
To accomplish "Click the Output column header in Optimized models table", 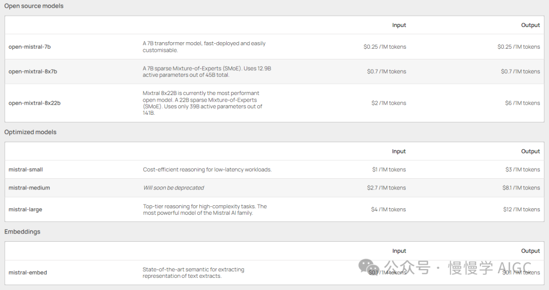I will (530, 151).
